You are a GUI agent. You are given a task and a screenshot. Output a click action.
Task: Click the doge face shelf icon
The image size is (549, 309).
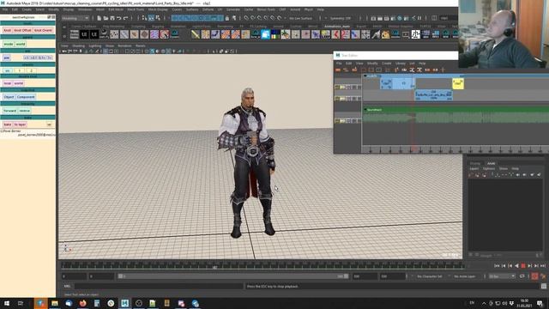tap(385, 34)
